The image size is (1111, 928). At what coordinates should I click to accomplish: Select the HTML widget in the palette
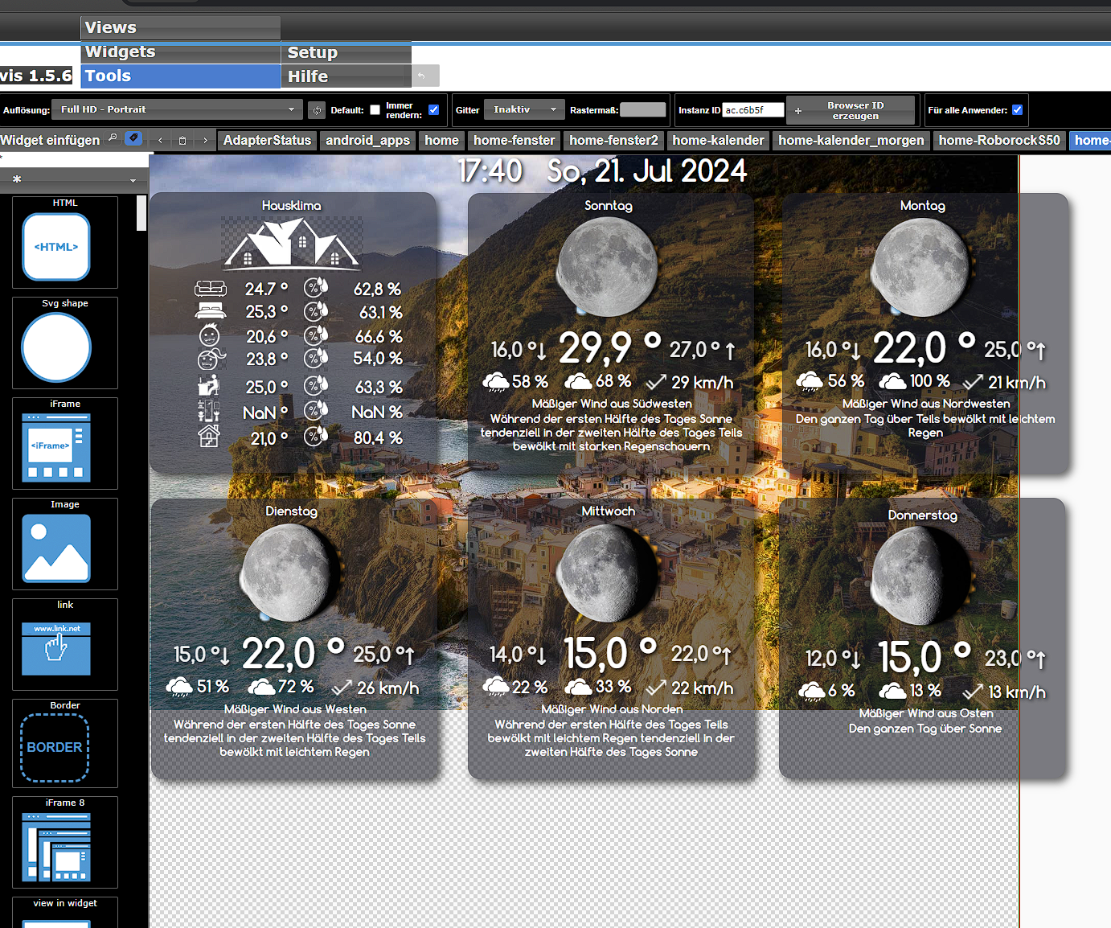pos(56,247)
